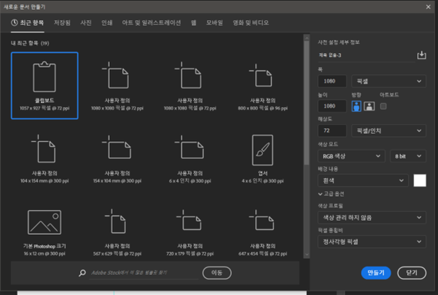This screenshot has height=295, width=438.
Task: Open the 색상 관리 하지 않음 profile dropdown
Action: pyautogui.click(x=372, y=218)
